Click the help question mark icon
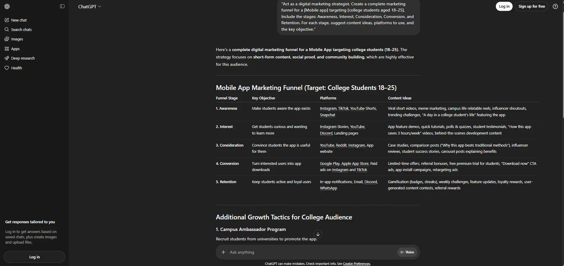 coord(555,6)
